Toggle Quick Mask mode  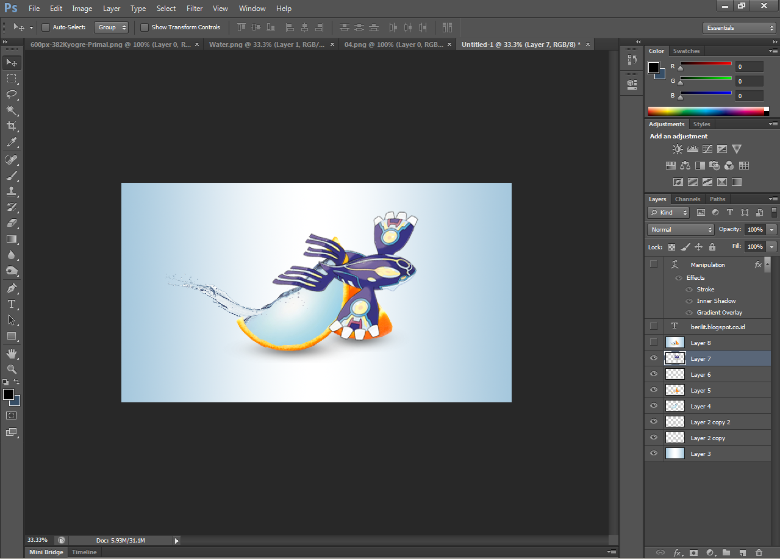coord(12,415)
